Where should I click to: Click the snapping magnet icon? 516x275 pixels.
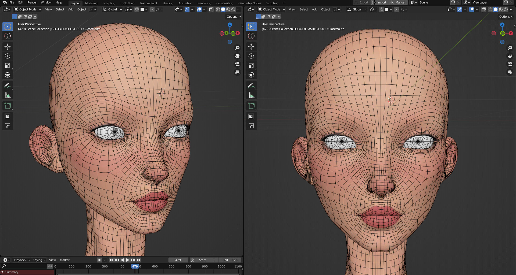[x=137, y=9]
